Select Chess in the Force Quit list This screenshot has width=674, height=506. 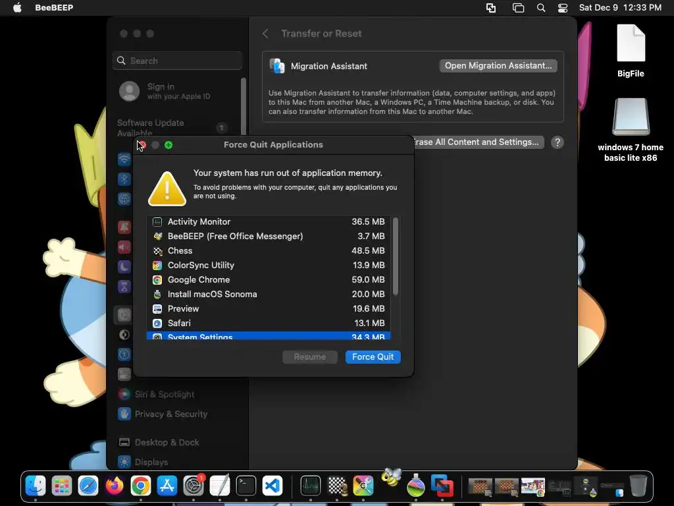[x=269, y=251]
